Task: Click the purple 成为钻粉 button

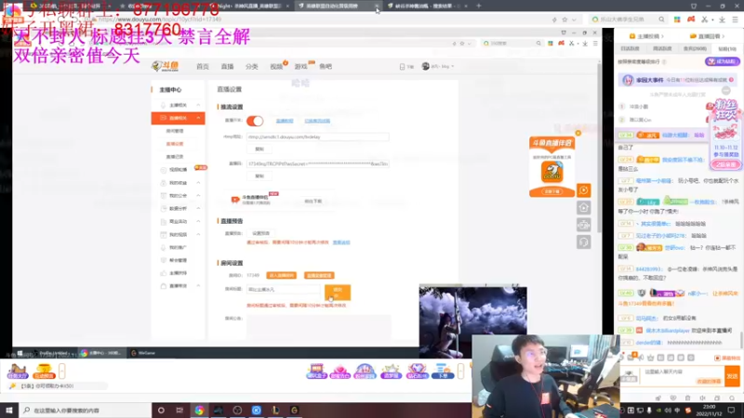Action: tap(722, 61)
